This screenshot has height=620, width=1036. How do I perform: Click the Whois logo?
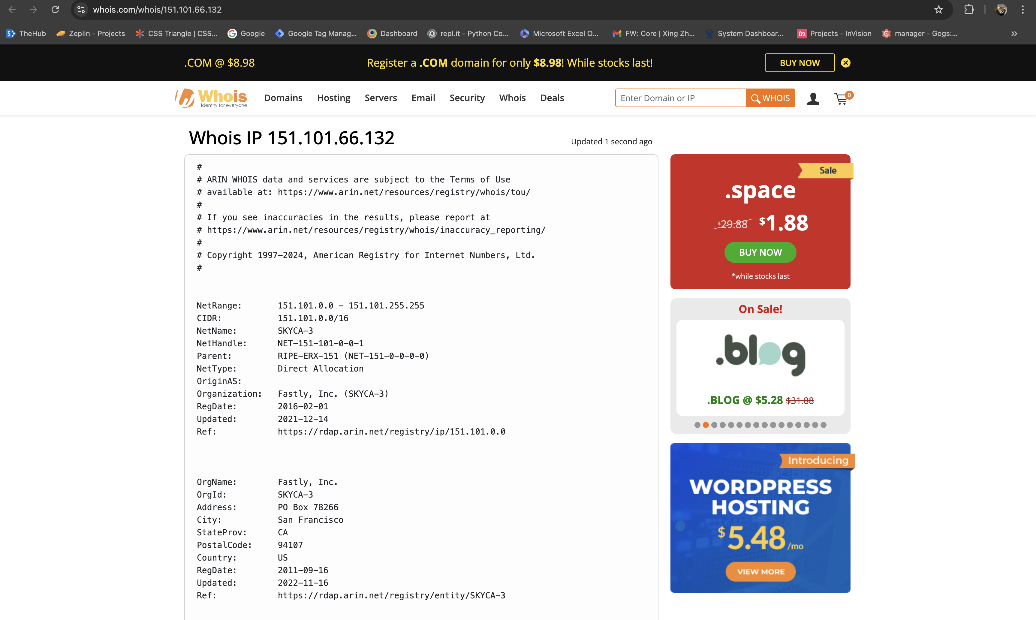(x=211, y=98)
